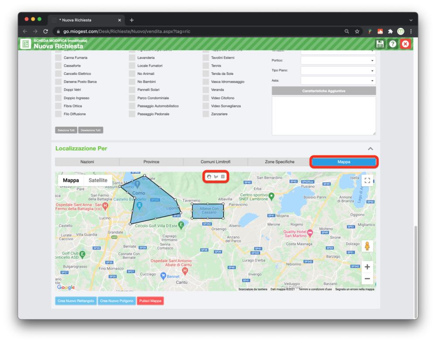Check the Canna Fumaria checkbox
436x343 pixels.
[58, 58]
